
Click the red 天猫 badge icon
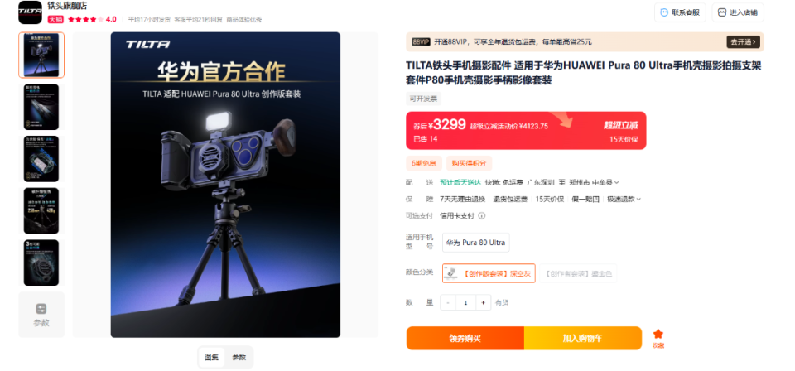point(55,19)
